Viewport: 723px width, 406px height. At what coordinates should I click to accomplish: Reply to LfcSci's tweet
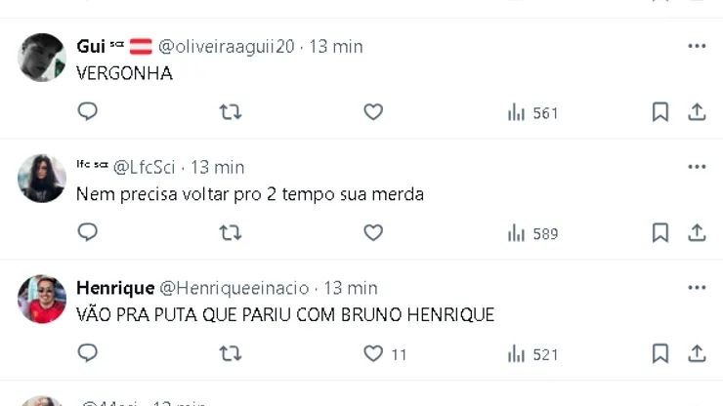(x=88, y=232)
